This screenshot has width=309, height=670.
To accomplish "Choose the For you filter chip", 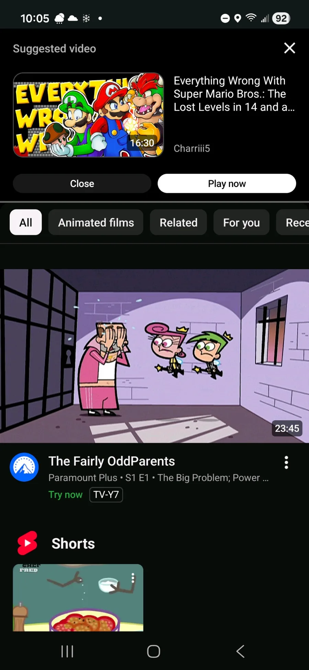I will (x=241, y=222).
